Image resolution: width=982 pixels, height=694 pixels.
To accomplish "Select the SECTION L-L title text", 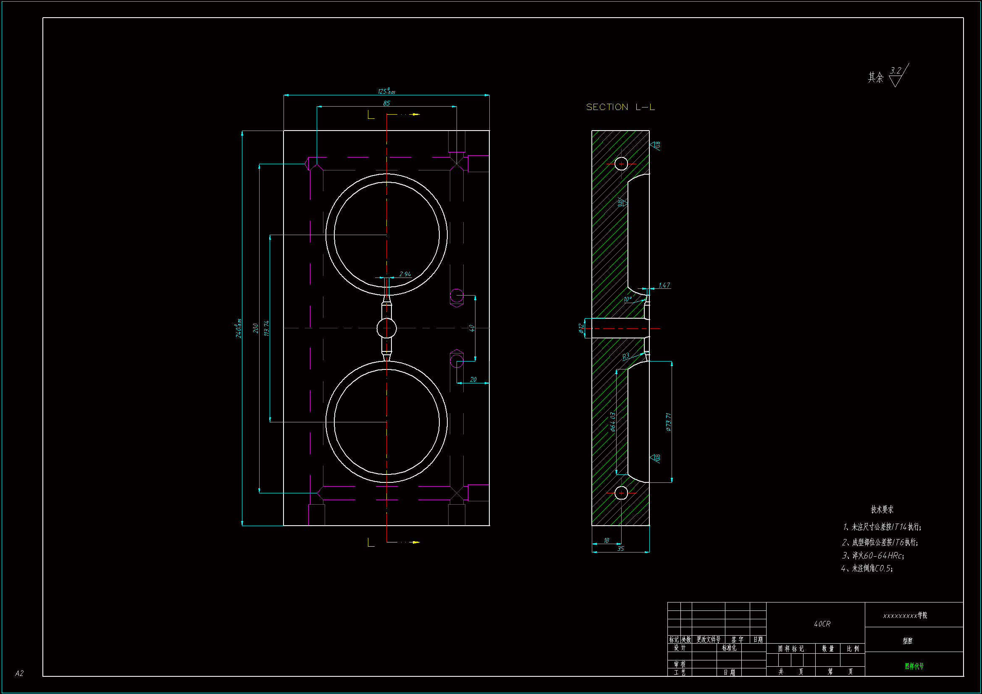I will (x=620, y=107).
